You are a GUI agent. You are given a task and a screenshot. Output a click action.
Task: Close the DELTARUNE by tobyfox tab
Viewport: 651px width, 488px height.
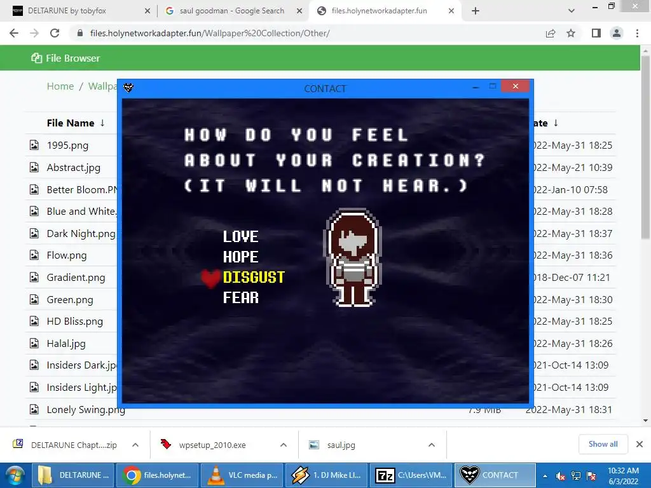coord(147,11)
